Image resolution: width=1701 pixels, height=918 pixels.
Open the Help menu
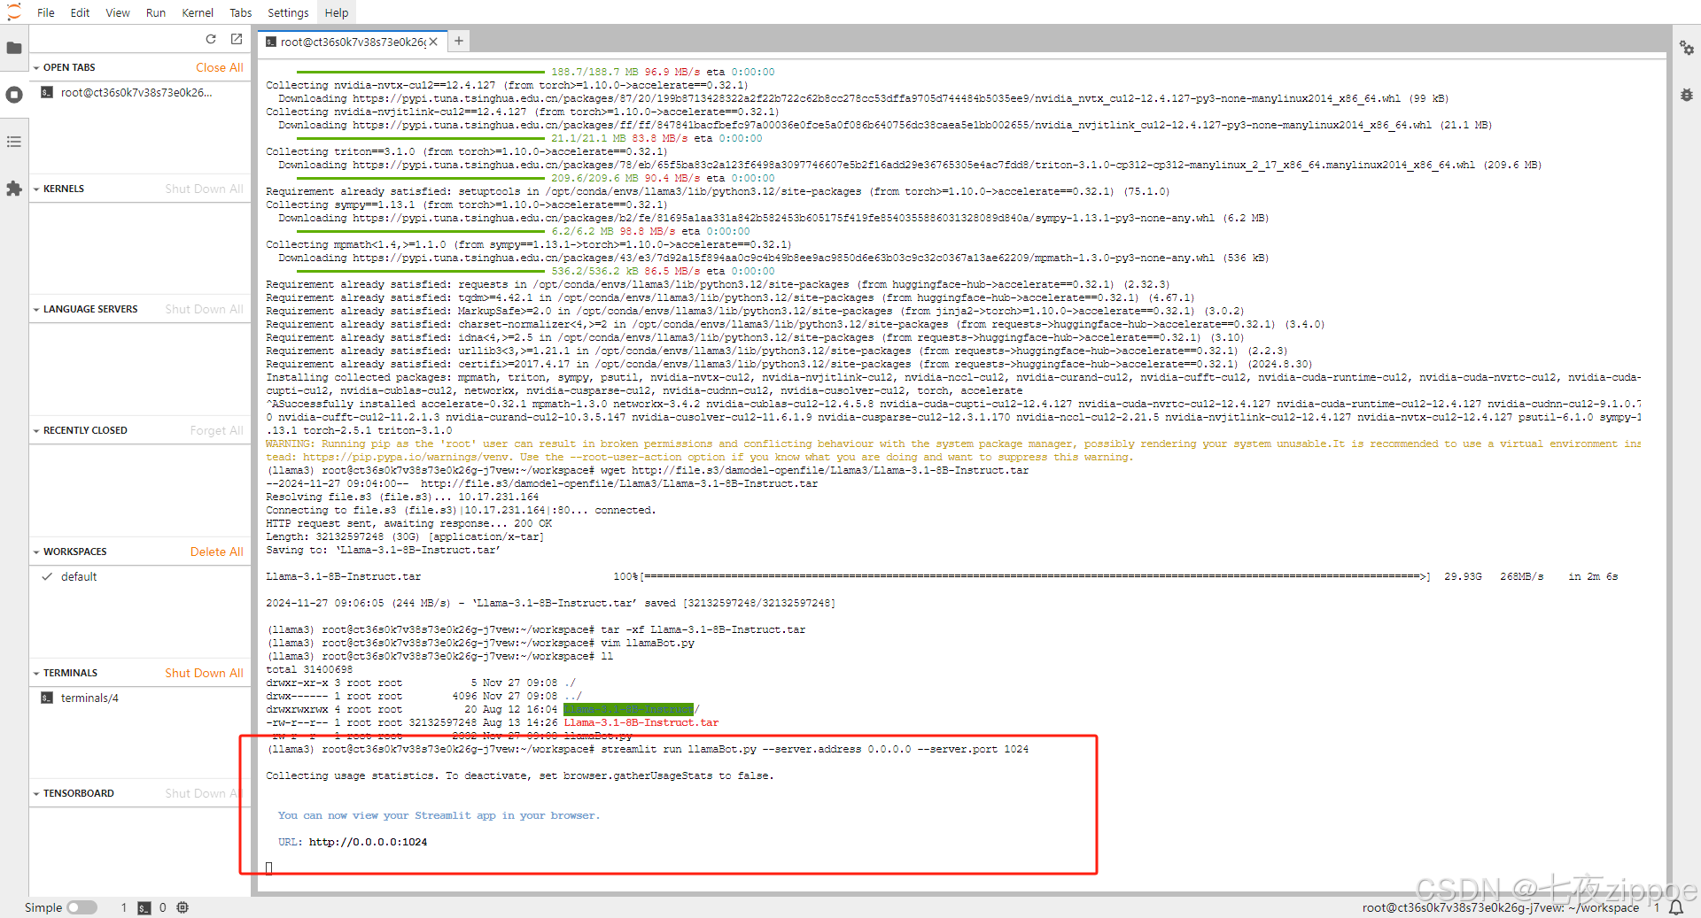(x=337, y=12)
